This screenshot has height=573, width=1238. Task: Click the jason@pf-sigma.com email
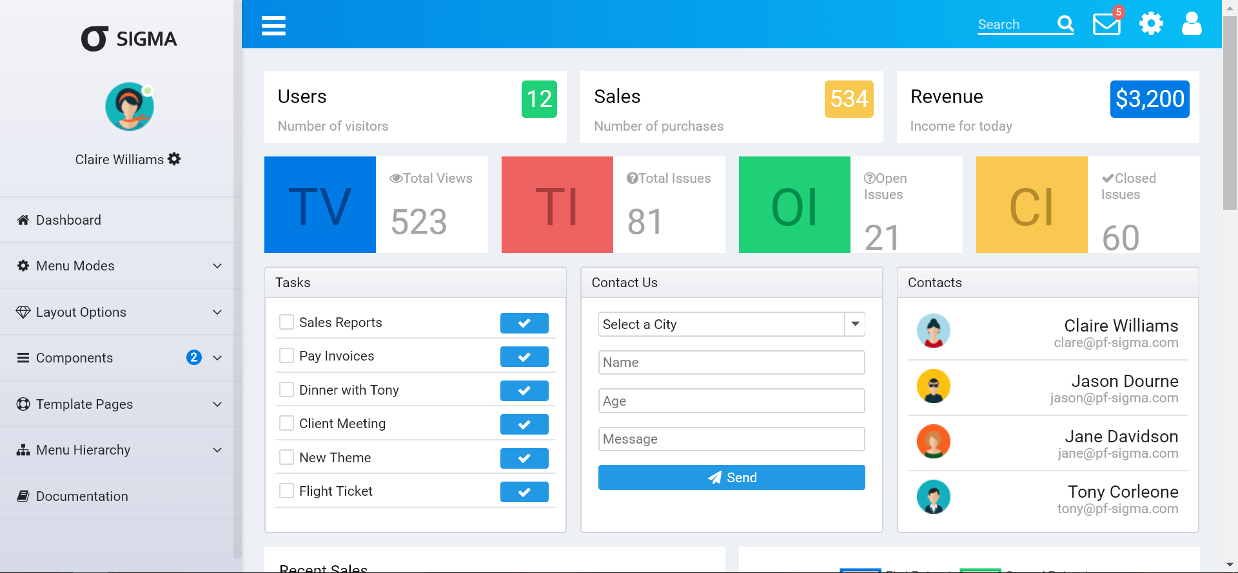[1114, 398]
